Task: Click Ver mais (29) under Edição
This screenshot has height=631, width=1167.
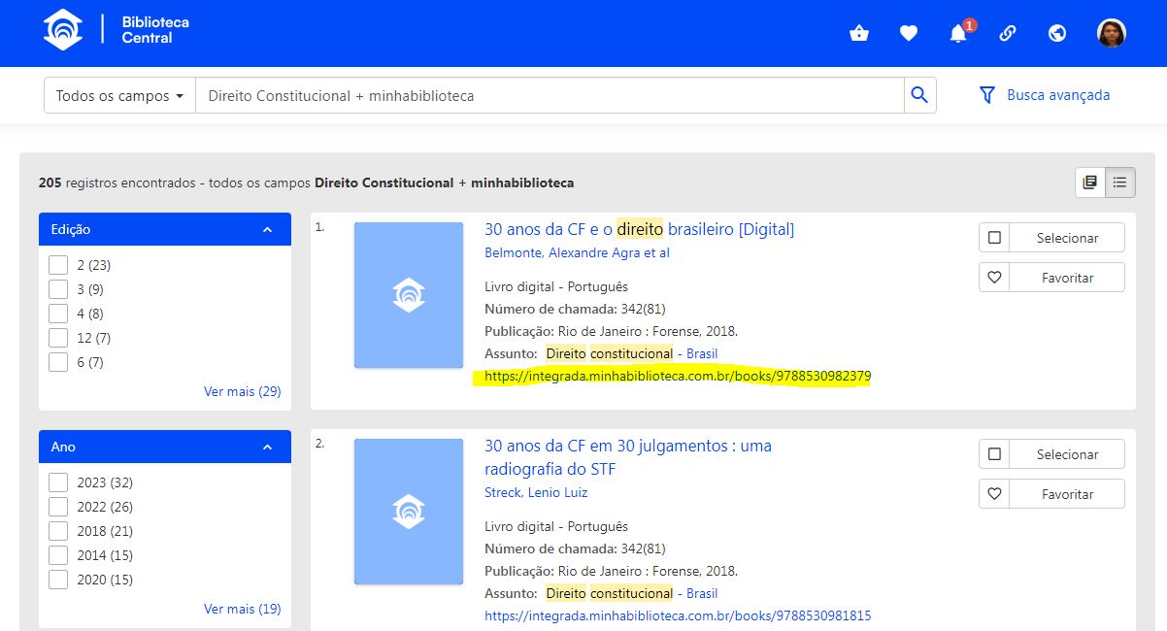Action: click(x=242, y=391)
